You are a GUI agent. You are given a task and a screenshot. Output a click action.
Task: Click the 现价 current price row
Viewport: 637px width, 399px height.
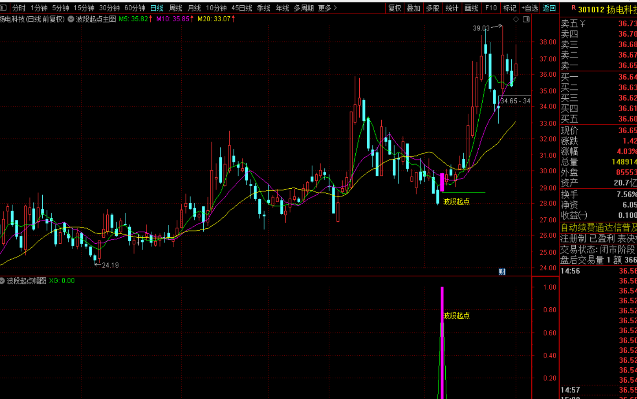pyautogui.click(x=598, y=131)
